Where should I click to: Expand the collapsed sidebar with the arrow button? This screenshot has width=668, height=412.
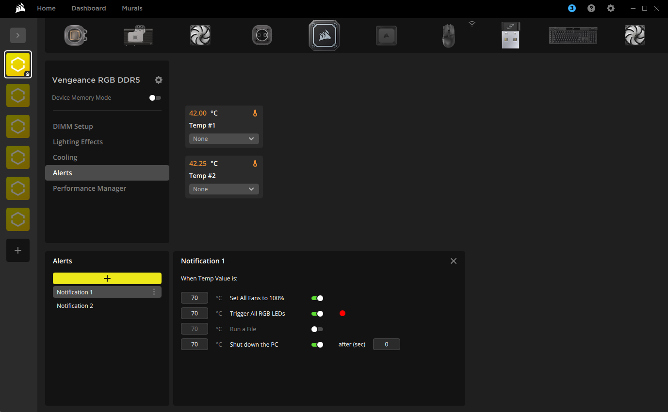(x=18, y=35)
